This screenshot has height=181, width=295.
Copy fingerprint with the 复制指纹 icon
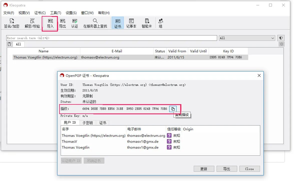tap(173, 109)
